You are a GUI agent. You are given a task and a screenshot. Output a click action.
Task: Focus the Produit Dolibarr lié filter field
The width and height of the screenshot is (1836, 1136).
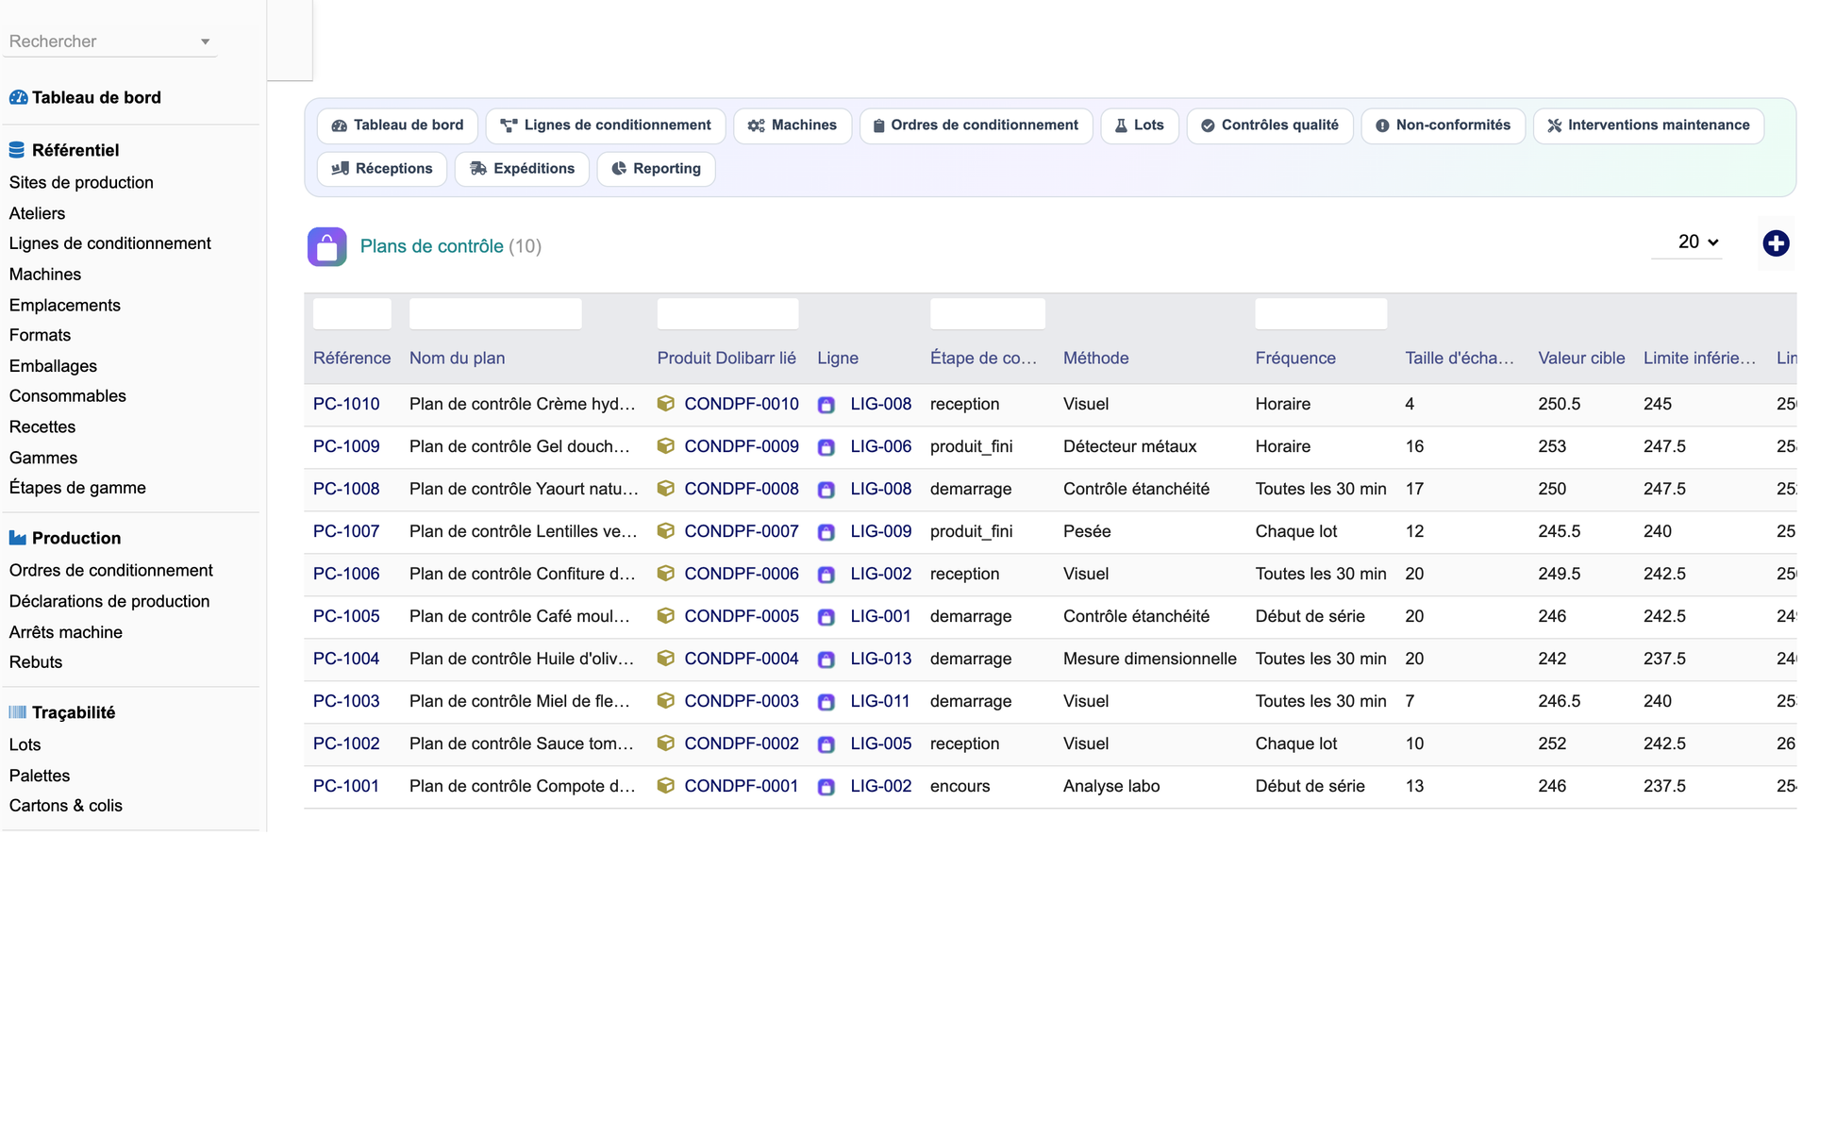pyautogui.click(x=727, y=313)
